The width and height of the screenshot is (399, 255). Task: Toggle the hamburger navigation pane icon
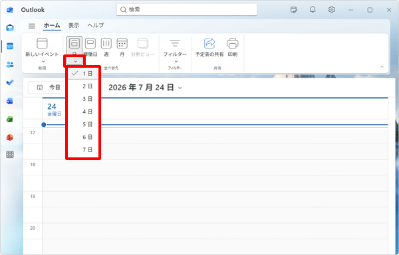(32, 26)
